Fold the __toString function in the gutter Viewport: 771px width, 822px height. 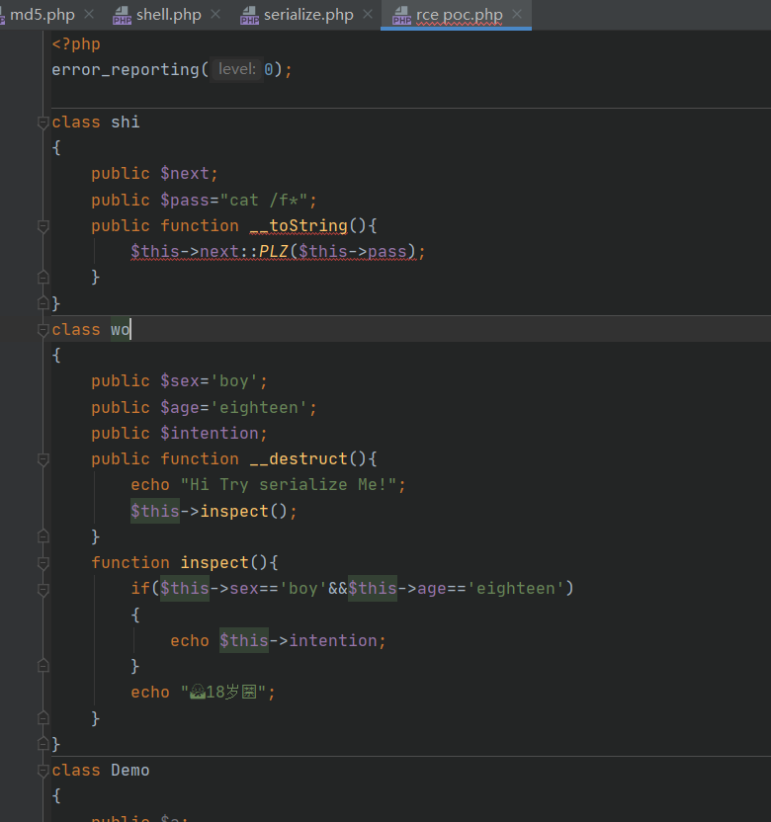(43, 226)
